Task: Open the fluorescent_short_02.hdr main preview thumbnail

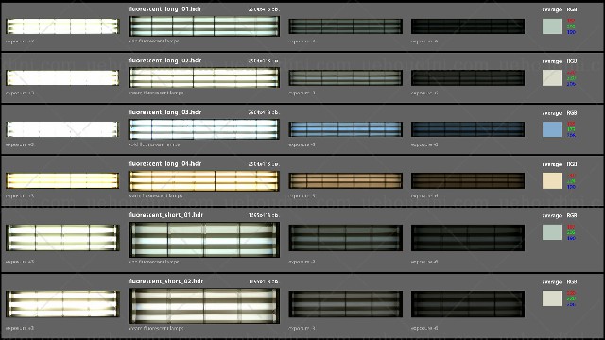Action: coord(204,306)
